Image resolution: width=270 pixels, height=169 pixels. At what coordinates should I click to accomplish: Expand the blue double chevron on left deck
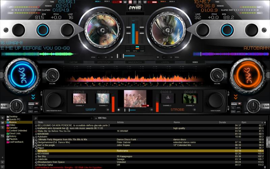point(33,97)
